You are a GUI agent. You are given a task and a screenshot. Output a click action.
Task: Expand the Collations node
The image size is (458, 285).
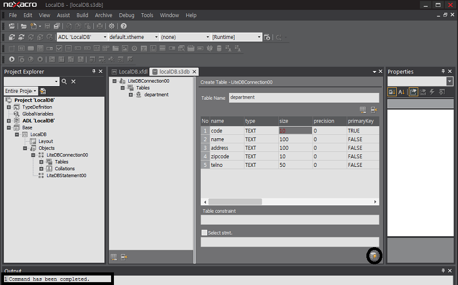point(41,169)
